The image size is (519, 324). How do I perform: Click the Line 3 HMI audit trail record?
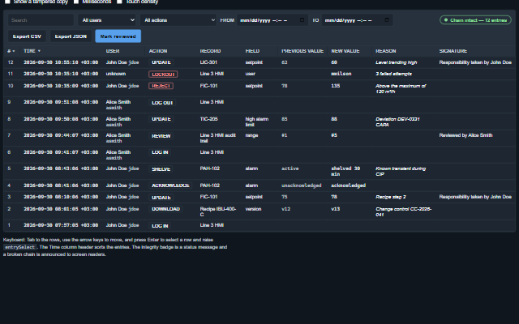218,138
